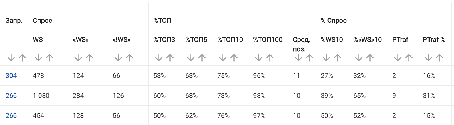Open the 266 link in second row
454x125 pixels.
click(x=11, y=96)
